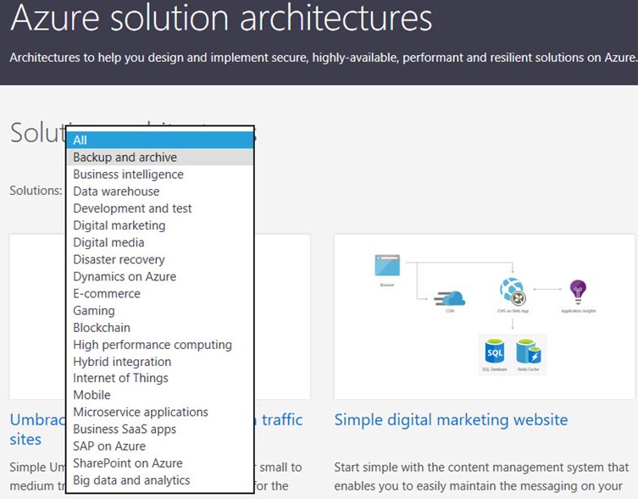Image resolution: width=638 pixels, height=499 pixels.
Task: Click the CDN cloud icon in diagram
Action: point(450,298)
